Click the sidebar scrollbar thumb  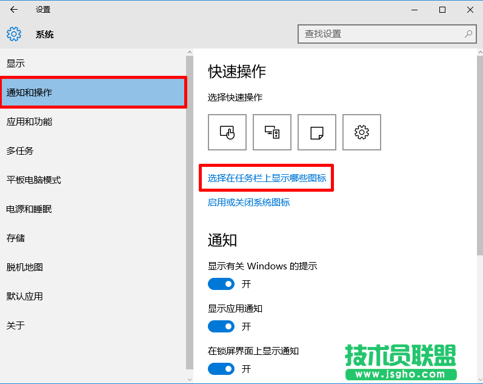[x=190, y=212]
